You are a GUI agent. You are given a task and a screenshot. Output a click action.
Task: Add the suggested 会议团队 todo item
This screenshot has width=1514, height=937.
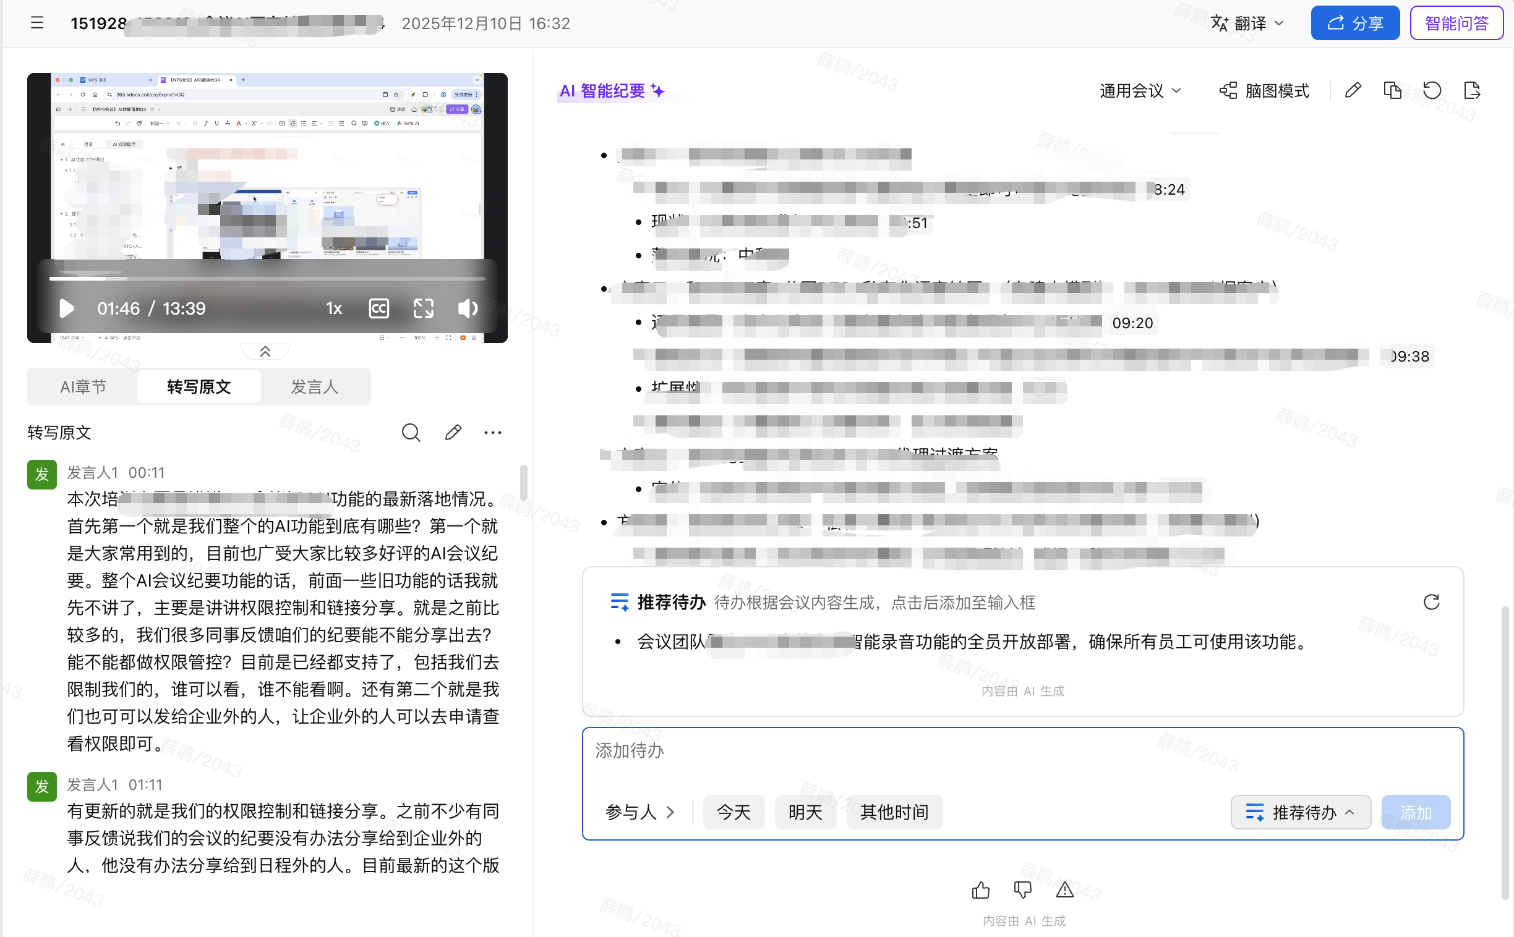(x=972, y=642)
